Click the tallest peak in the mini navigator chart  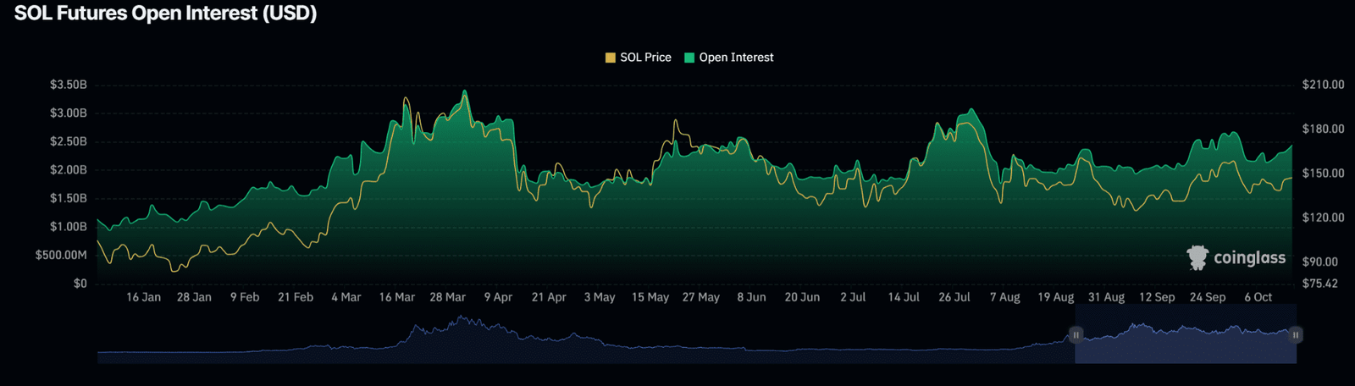pos(461,319)
